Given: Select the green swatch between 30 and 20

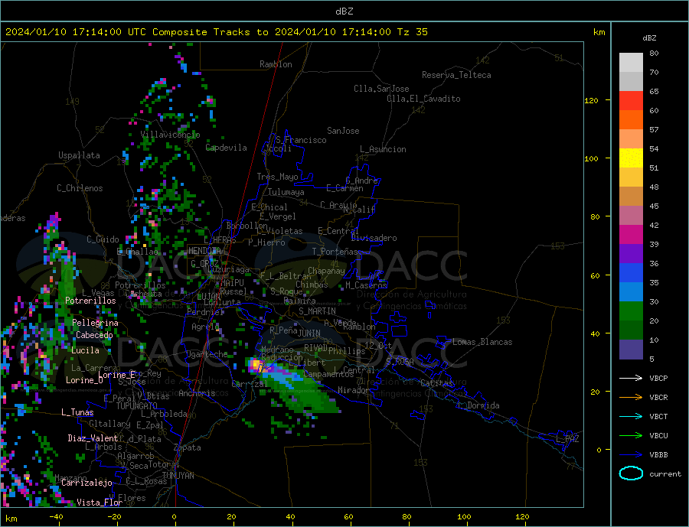Looking at the screenshot, I should [631, 311].
